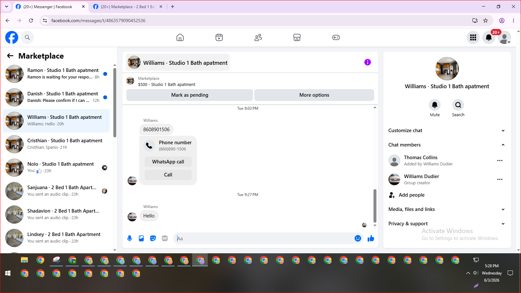Open Lindsey 2 Bed conversation
Image resolution: width=521 pixels, height=293 pixels.
click(x=56, y=238)
